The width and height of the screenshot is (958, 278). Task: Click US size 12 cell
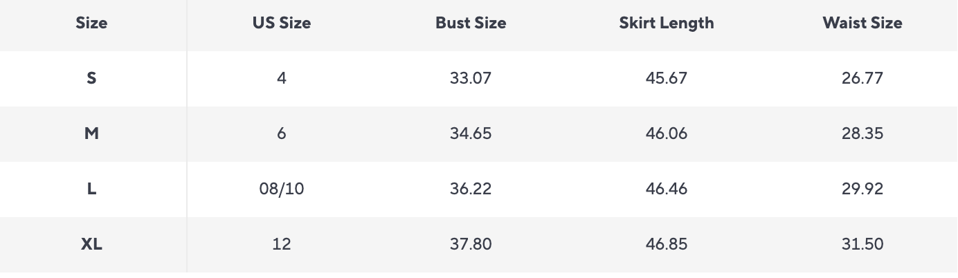click(282, 244)
